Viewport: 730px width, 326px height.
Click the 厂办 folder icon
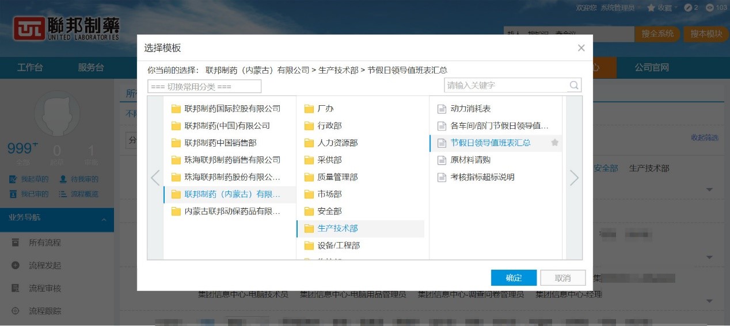pos(309,109)
